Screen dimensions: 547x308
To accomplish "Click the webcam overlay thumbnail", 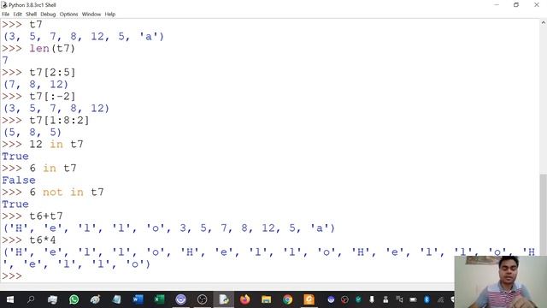I will coord(501,281).
